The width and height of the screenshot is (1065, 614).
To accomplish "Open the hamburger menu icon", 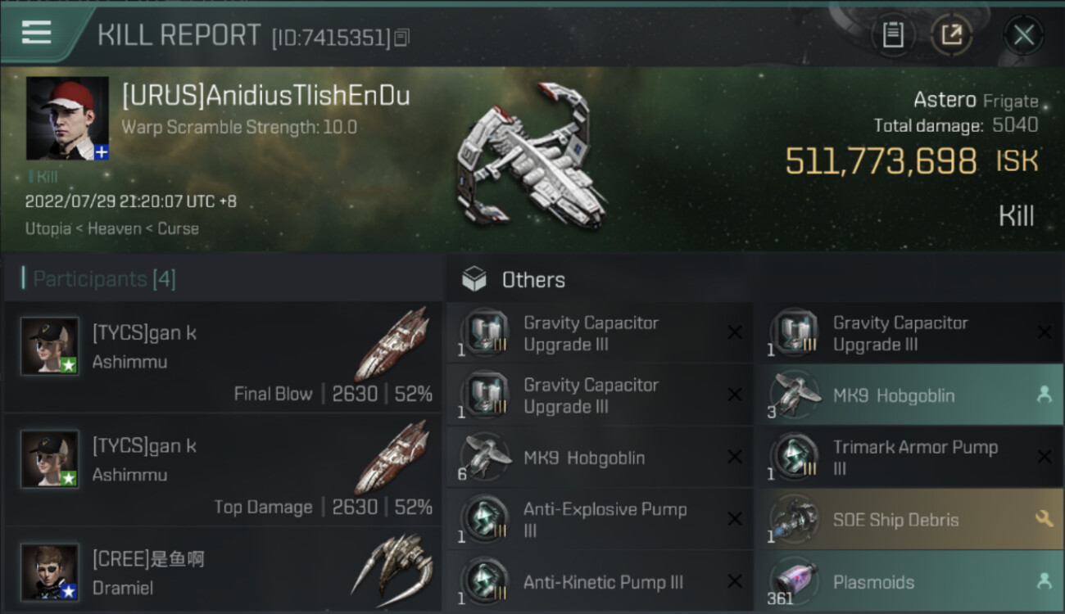I will click(36, 33).
